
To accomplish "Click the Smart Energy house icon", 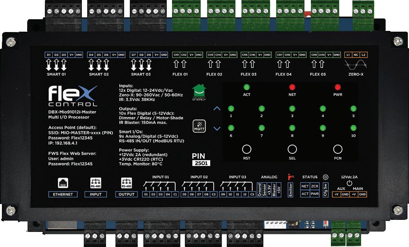I will click(x=199, y=92).
